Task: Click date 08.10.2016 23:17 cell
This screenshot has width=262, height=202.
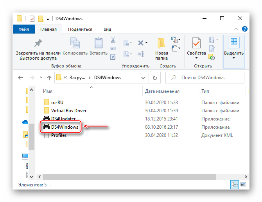Action: coord(162,127)
